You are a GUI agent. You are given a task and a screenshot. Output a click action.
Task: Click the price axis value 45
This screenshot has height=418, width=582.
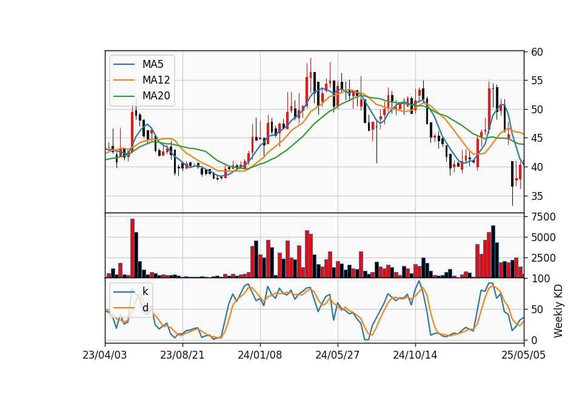click(x=537, y=138)
